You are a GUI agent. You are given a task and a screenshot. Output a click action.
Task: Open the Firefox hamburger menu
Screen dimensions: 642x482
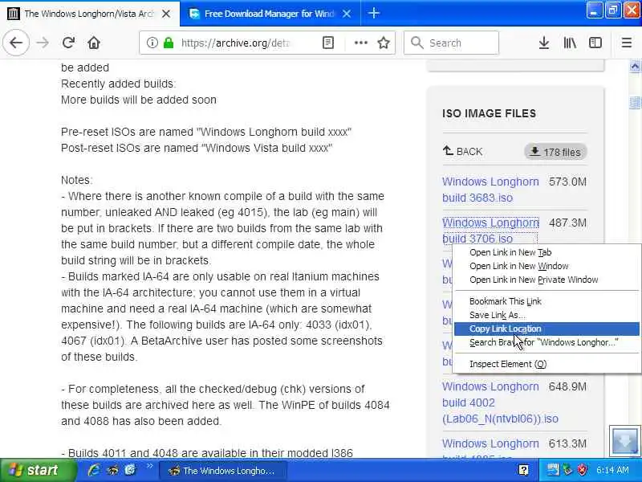pos(627,43)
